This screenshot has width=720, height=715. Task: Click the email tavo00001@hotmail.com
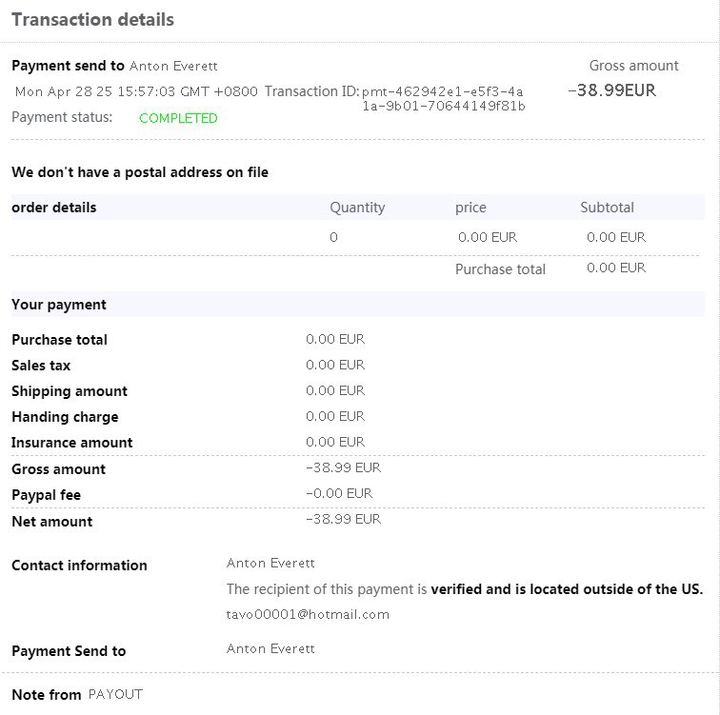click(x=308, y=614)
